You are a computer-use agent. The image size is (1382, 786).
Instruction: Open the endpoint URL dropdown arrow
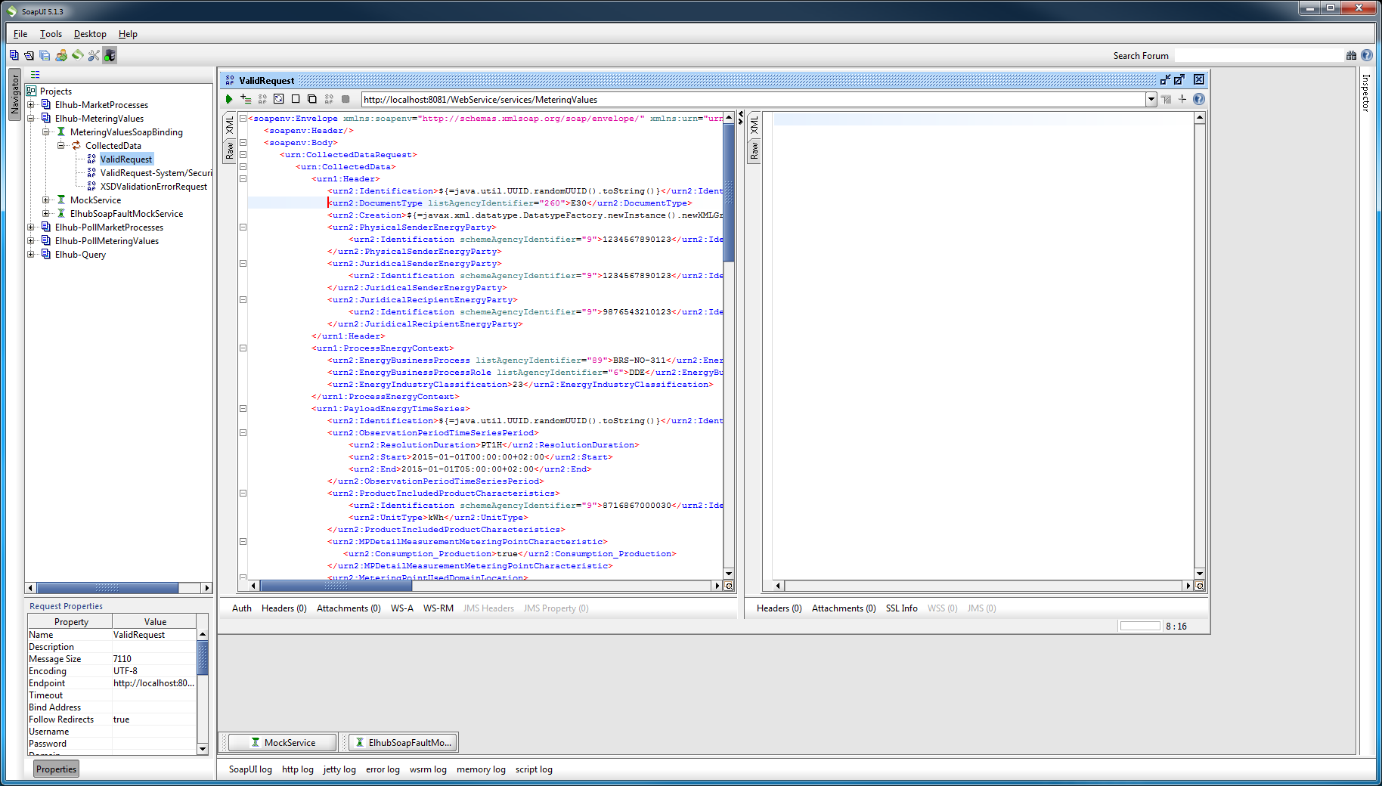click(x=1151, y=99)
